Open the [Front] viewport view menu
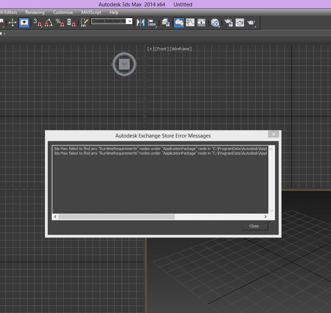This screenshot has width=331, height=313. (162, 49)
